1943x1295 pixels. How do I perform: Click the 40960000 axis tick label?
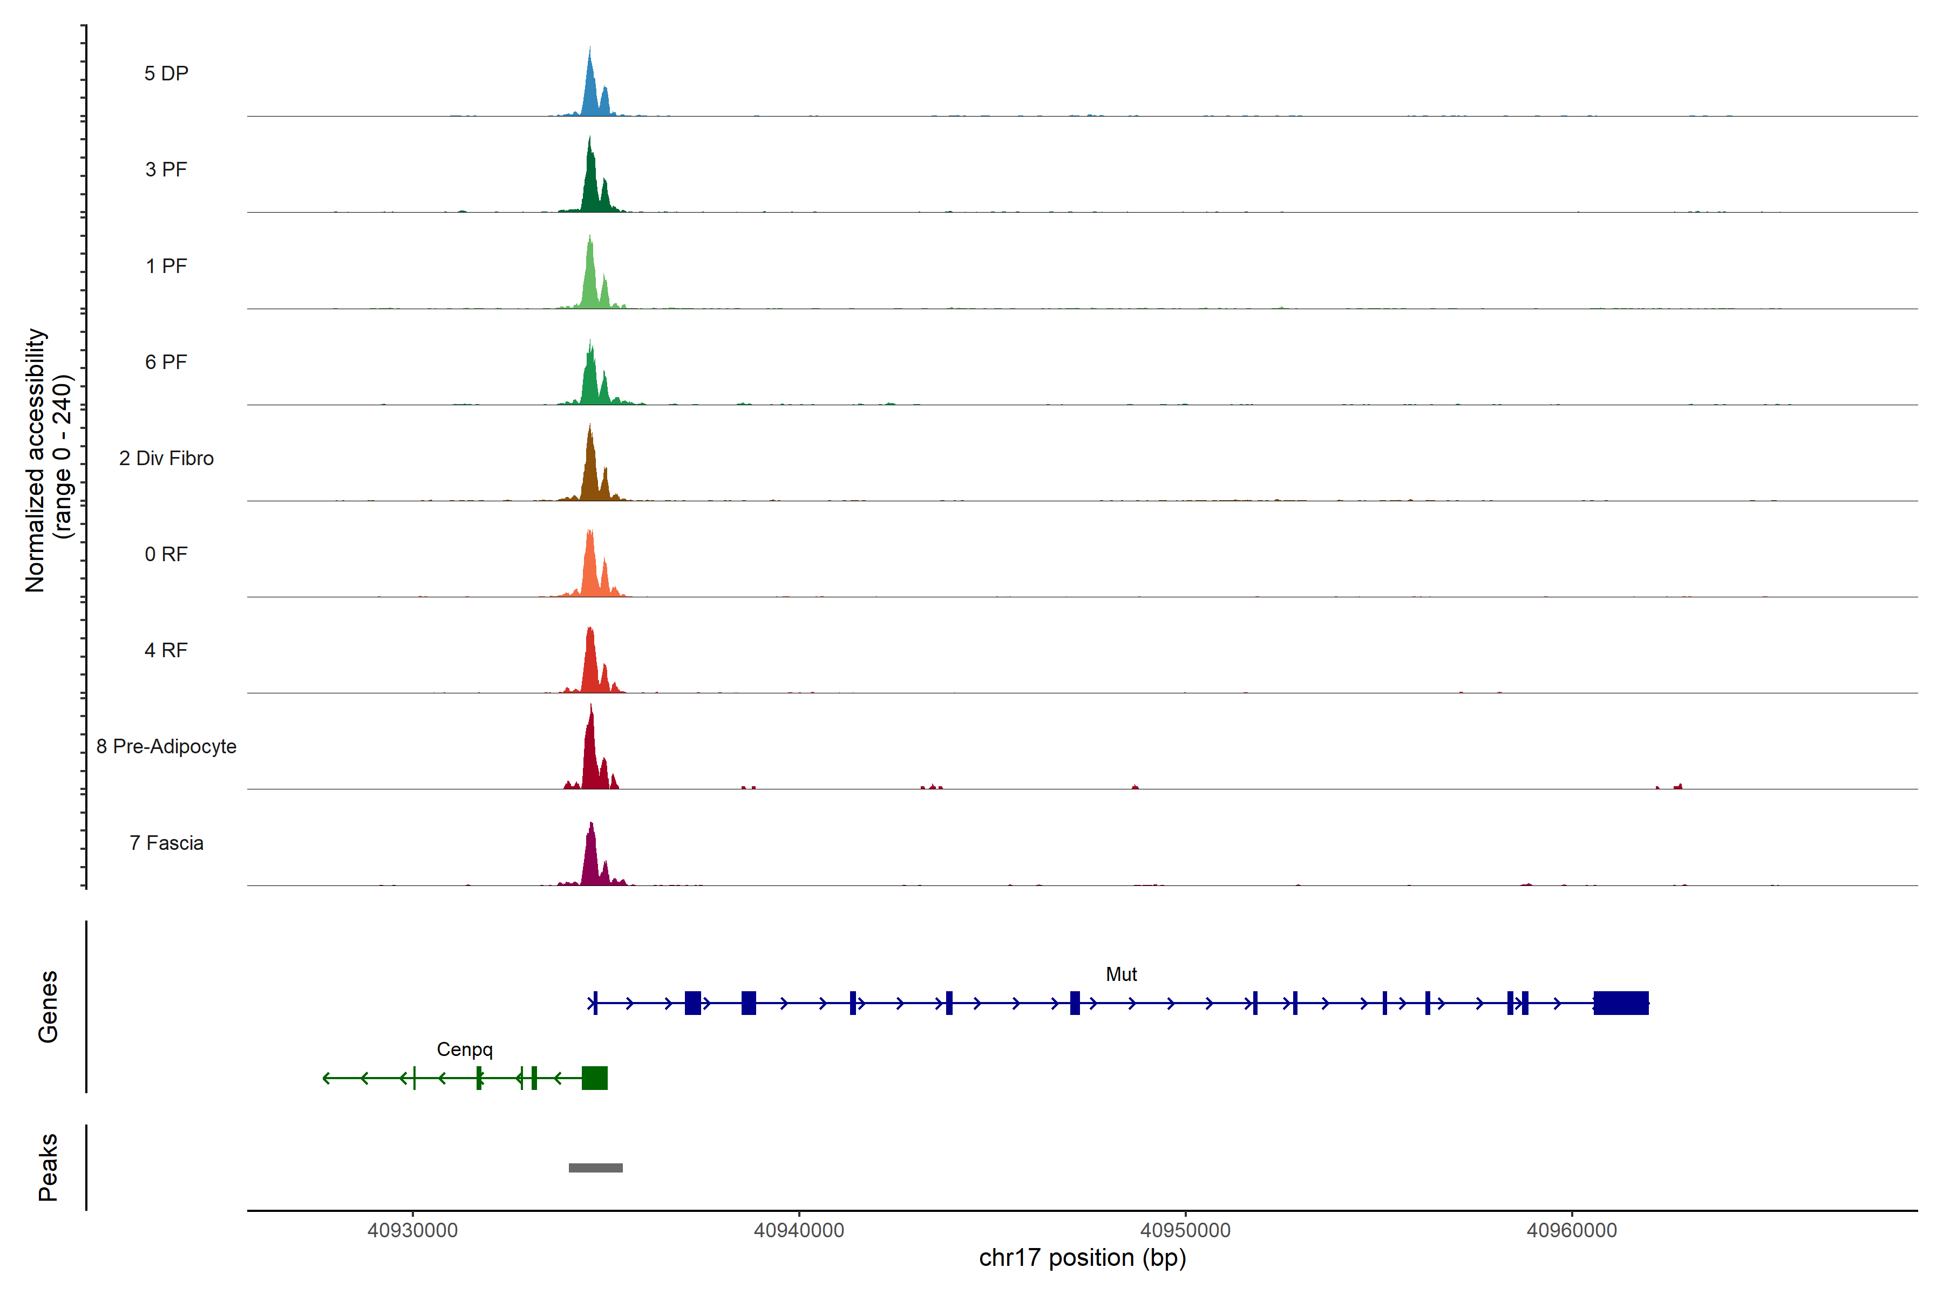[x=1571, y=1231]
